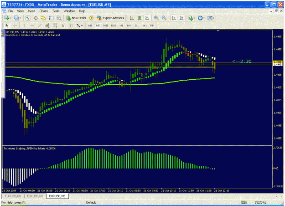Open the Insert menu
The height and width of the screenshot is (206, 285).
(31, 11)
